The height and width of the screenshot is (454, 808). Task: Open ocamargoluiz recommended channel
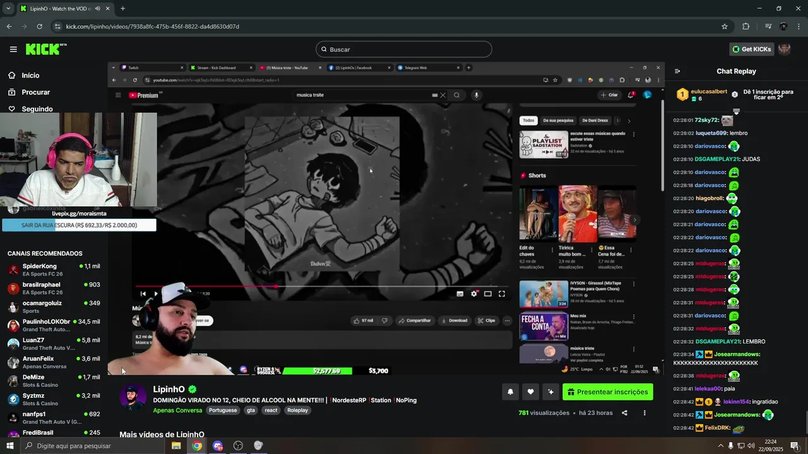53,306
